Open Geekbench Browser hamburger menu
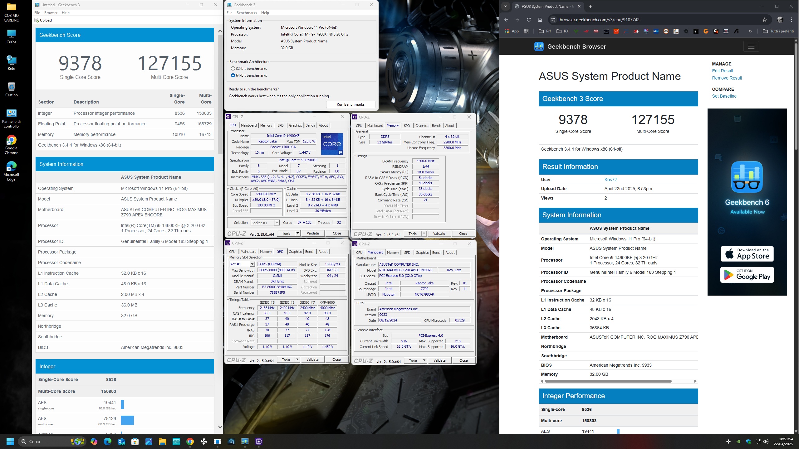Viewport: 799px width, 449px height. (751, 46)
